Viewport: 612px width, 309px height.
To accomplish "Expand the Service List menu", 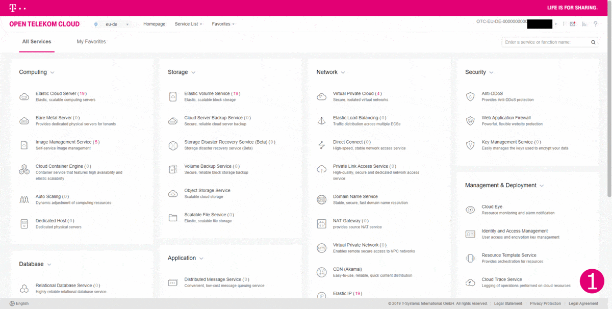I will point(188,24).
